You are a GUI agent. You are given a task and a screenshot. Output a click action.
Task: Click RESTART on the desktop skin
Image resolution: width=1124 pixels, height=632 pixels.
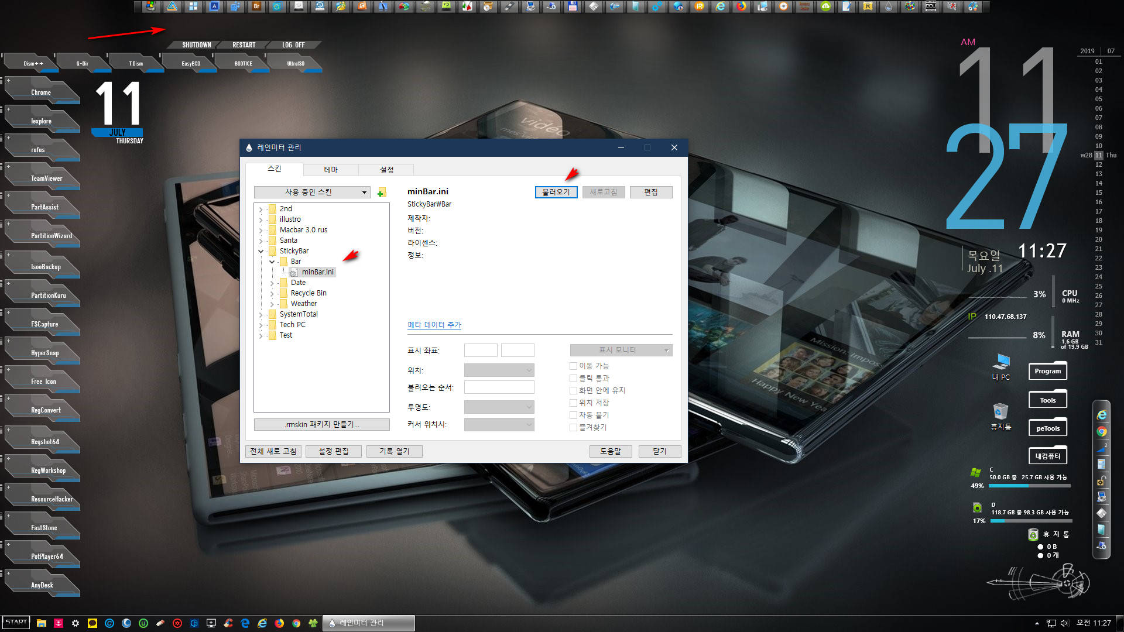point(244,45)
